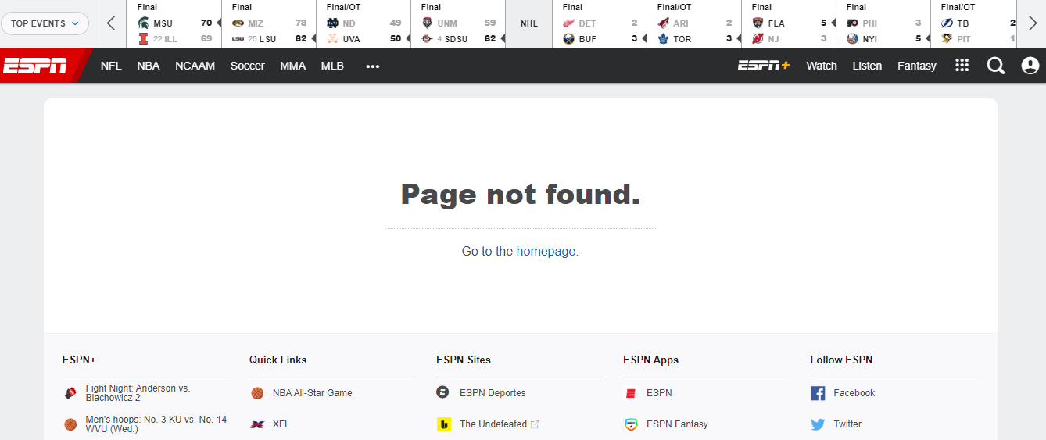The width and height of the screenshot is (1046, 440).
Task: Open the Watch link
Action: coord(822,66)
